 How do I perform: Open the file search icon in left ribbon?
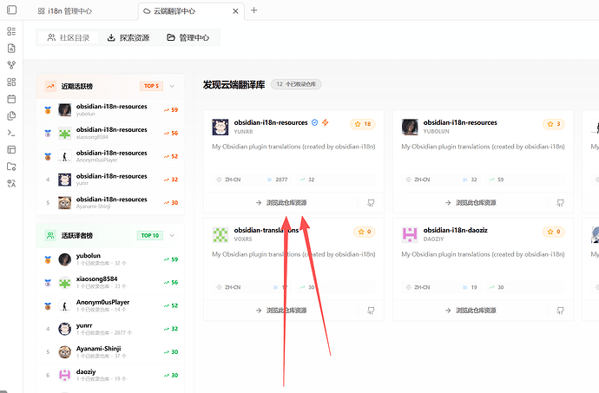coord(11,48)
